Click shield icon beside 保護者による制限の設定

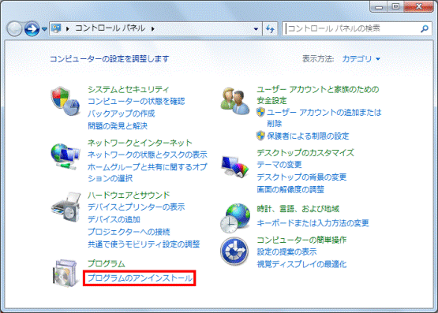260,136
